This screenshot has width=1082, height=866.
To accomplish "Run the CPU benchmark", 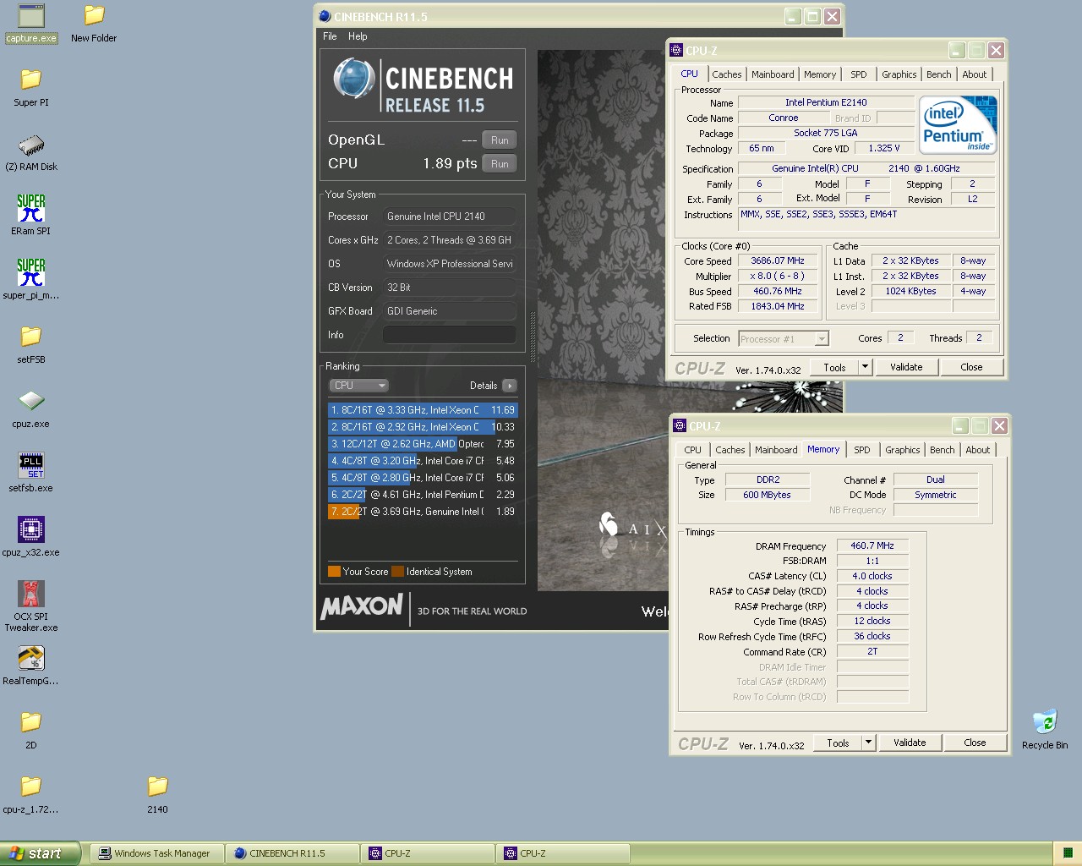I will pos(500,164).
